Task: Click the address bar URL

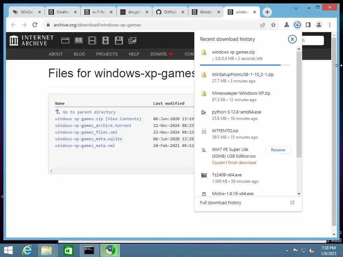Action: tap(97, 25)
